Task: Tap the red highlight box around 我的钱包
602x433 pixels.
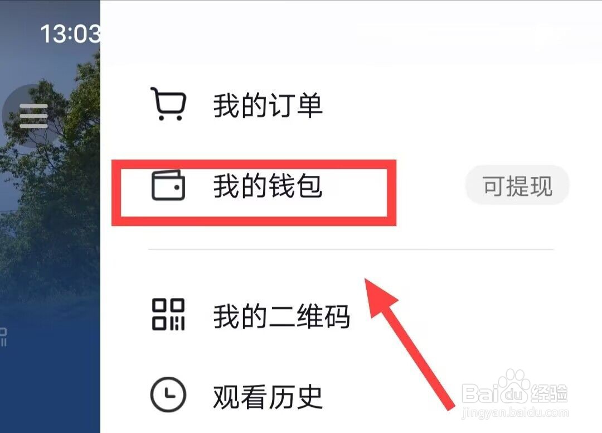Action: point(254,193)
